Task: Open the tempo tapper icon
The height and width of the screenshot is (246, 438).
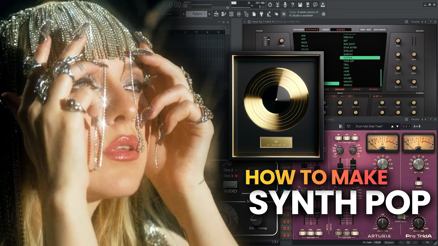Action: (x=269, y=14)
